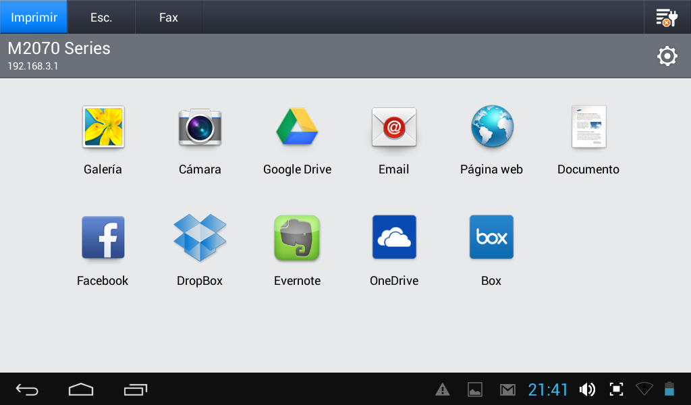691x405 pixels.
Task: Tap the Box label
Action: (491, 281)
